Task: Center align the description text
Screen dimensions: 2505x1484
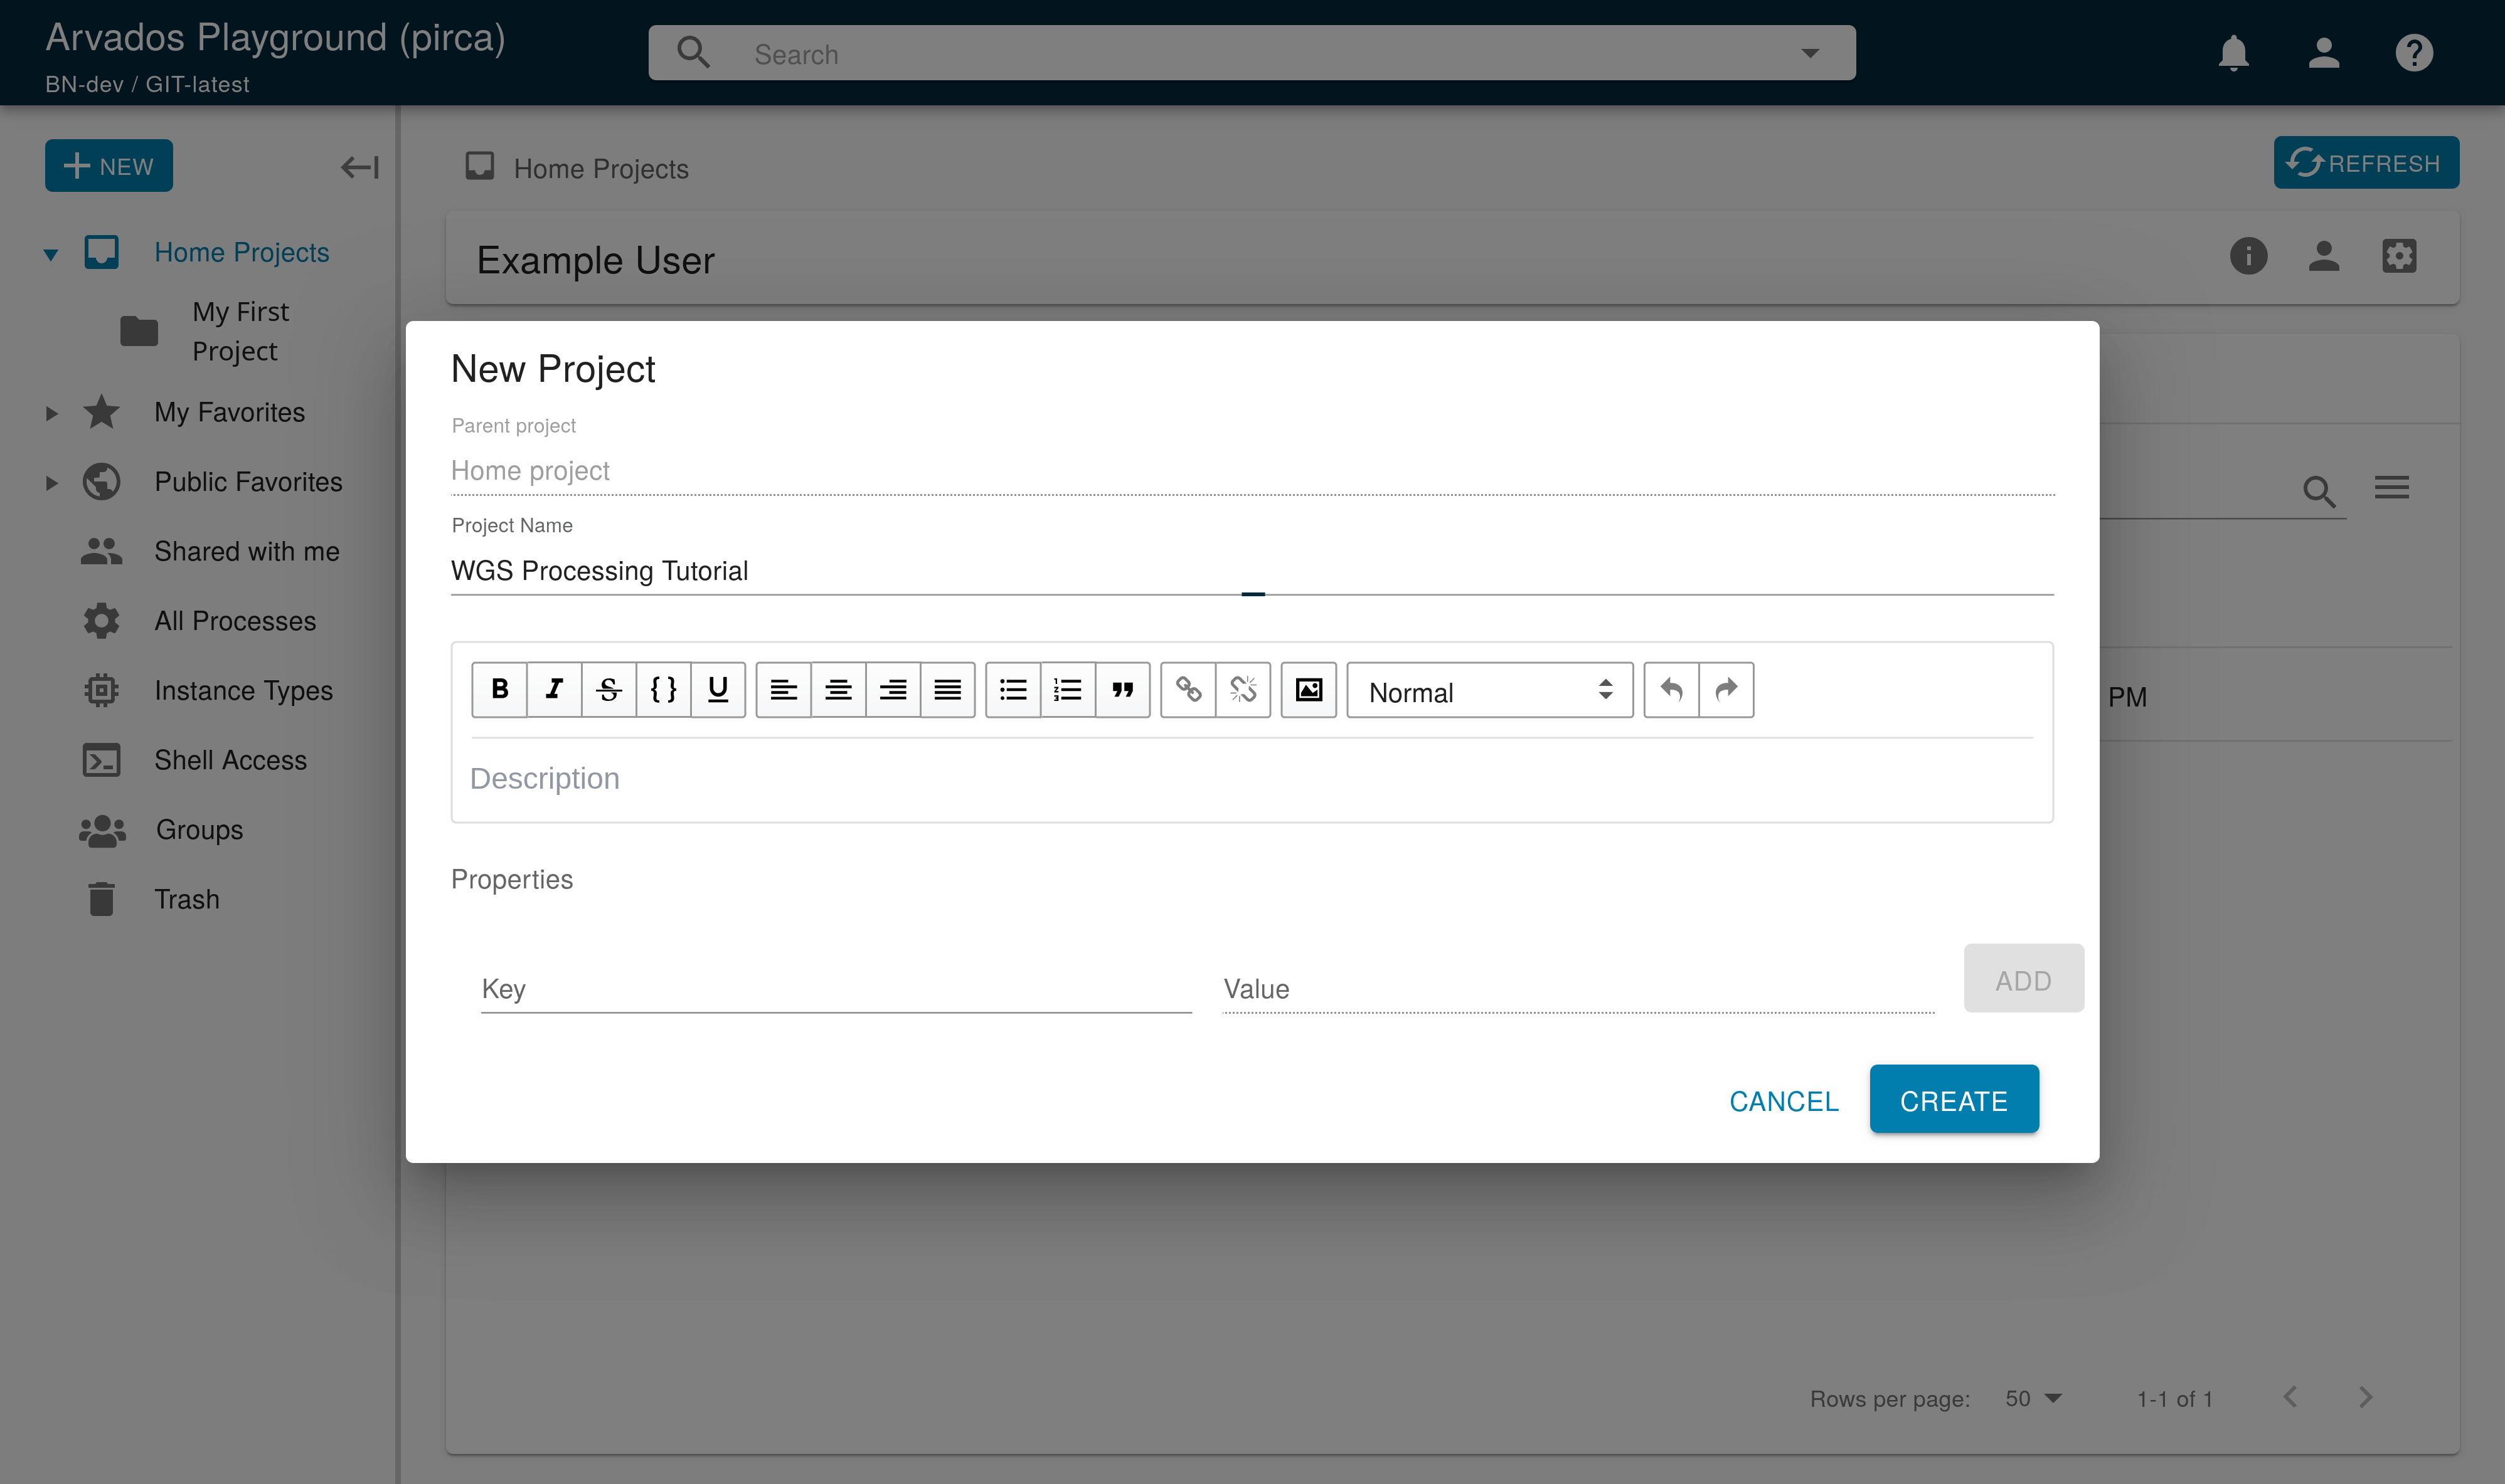Action: (838, 689)
